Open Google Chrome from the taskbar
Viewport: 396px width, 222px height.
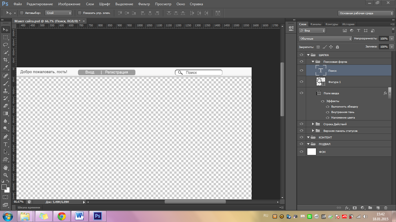61,216
